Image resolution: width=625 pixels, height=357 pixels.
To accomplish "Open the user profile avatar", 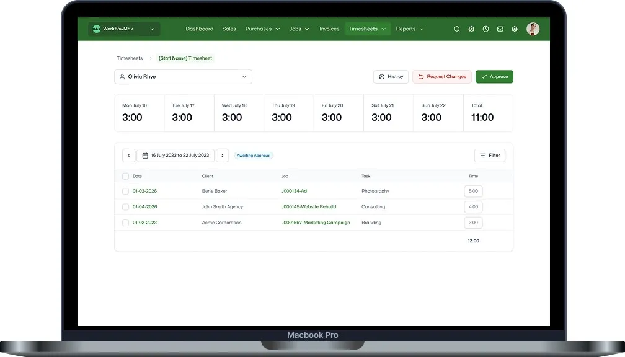I will (533, 29).
